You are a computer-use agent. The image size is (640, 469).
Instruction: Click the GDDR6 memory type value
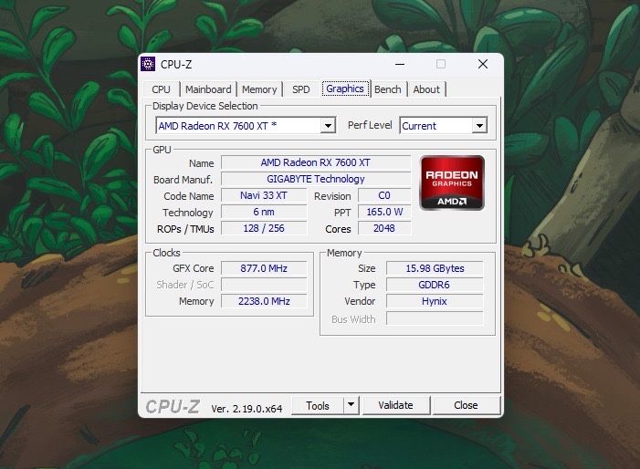pos(435,285)
